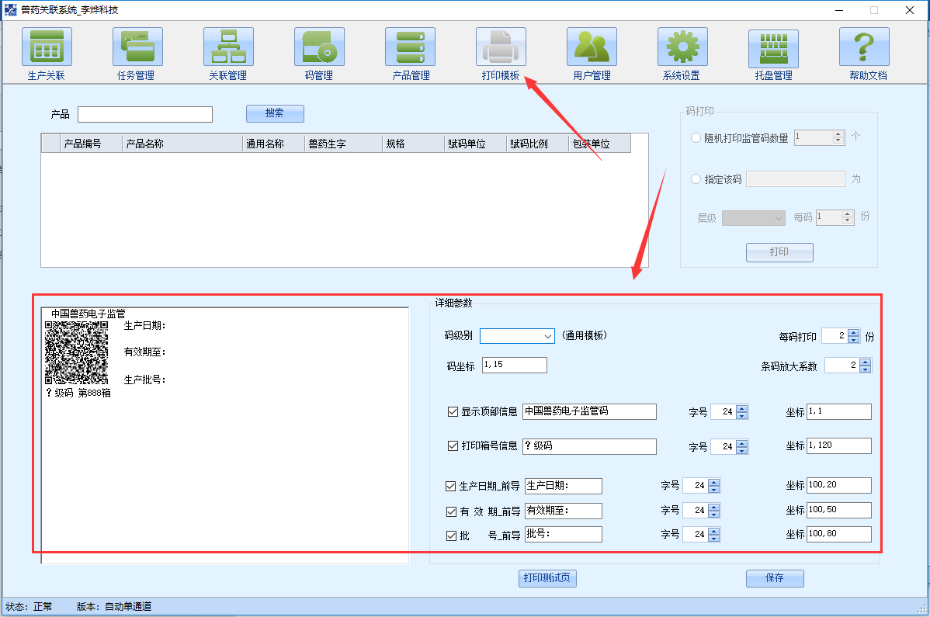Toggle 批号_前导 checkbox
The height and width of the screenshot is (617, 930).
click(451, 536)
